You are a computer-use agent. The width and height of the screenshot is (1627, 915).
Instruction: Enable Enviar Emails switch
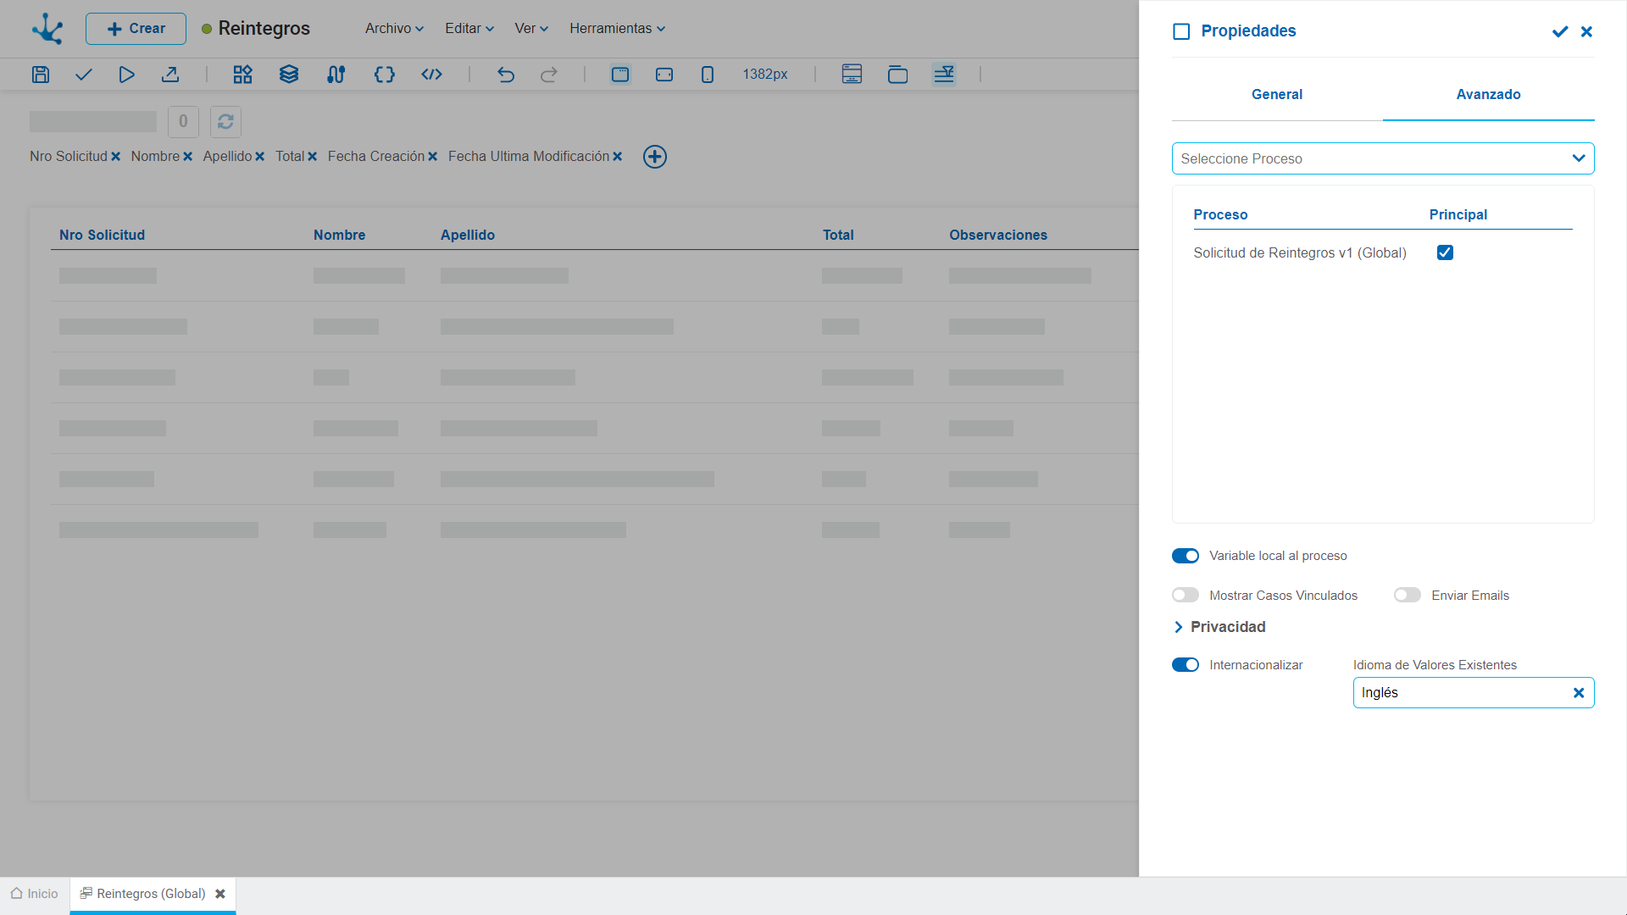1408,596
